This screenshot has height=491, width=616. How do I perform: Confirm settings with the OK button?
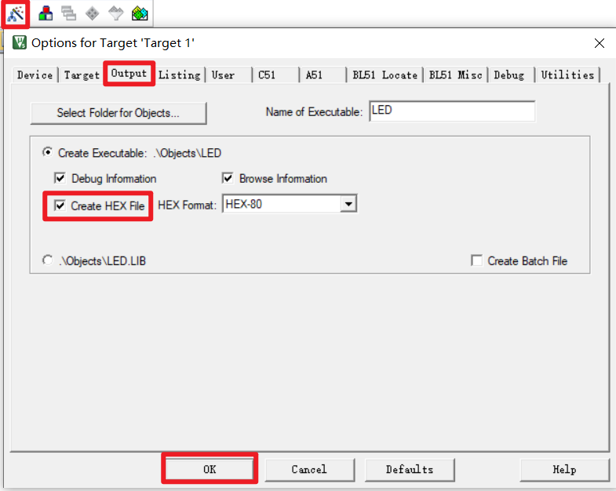[x=210, y=469]
